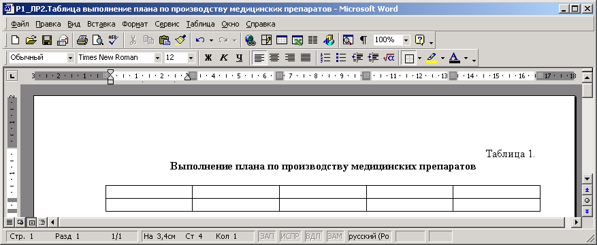Image resolution: width=597 pixels, height=245 pixels.
Task: Open print preview
Action: coord(98,39)
